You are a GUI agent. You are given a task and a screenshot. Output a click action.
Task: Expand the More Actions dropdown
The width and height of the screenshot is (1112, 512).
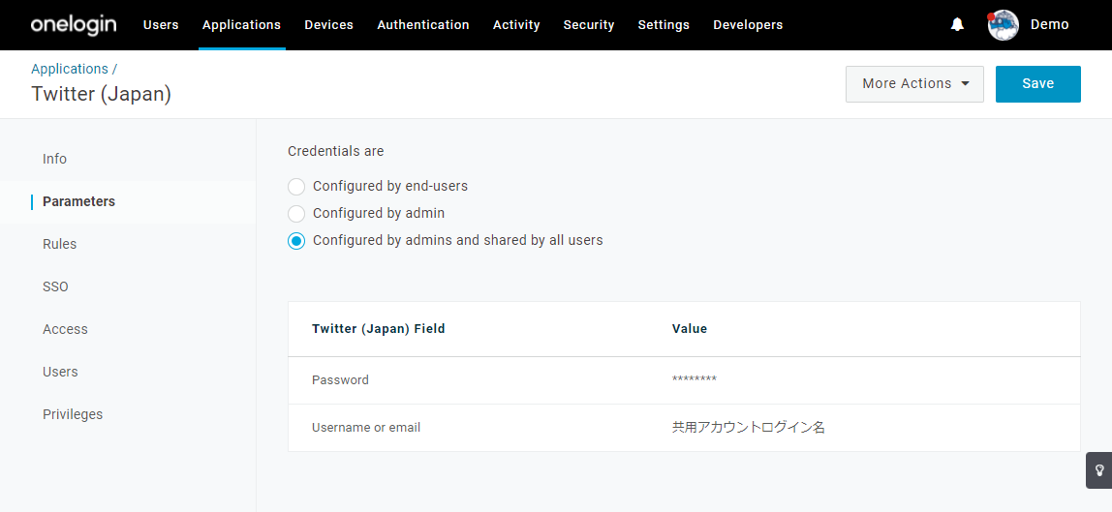click(x=914, y=83)
